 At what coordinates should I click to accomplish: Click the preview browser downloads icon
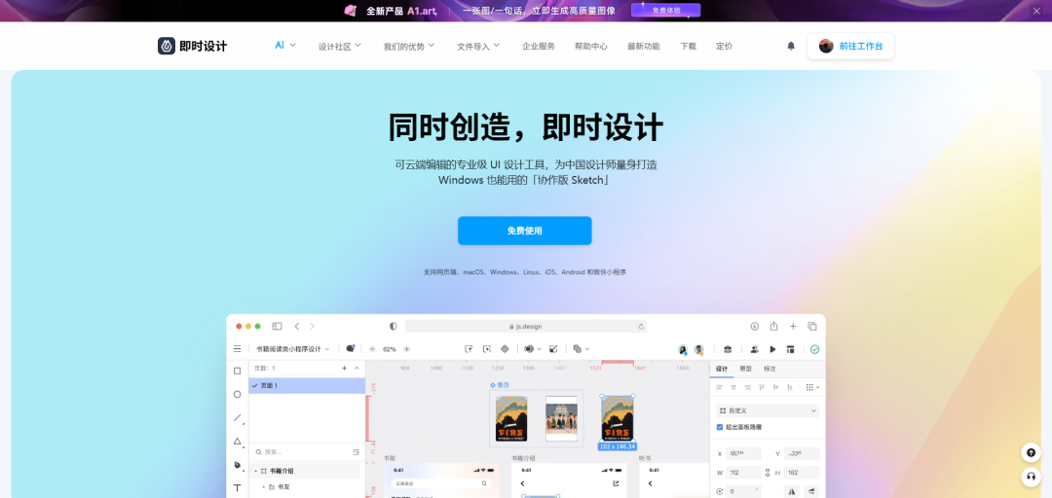tap(754, 327)
